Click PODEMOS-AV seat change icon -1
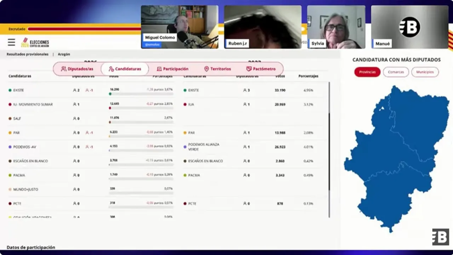This screenshot has width=453, height=255. coord(87,147)
